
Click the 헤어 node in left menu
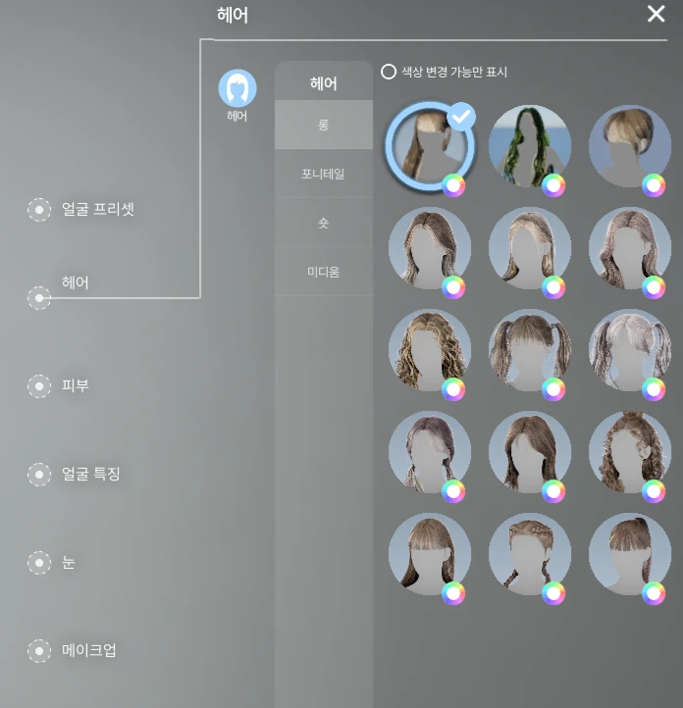pos(39,298)
